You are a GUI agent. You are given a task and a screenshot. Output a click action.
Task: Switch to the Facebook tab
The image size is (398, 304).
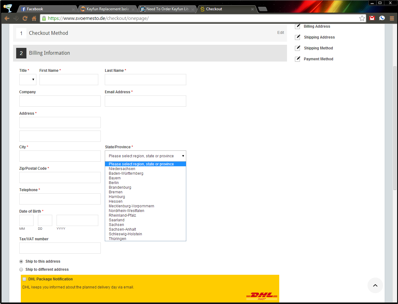pyautogui.click(x=47, y=9)
